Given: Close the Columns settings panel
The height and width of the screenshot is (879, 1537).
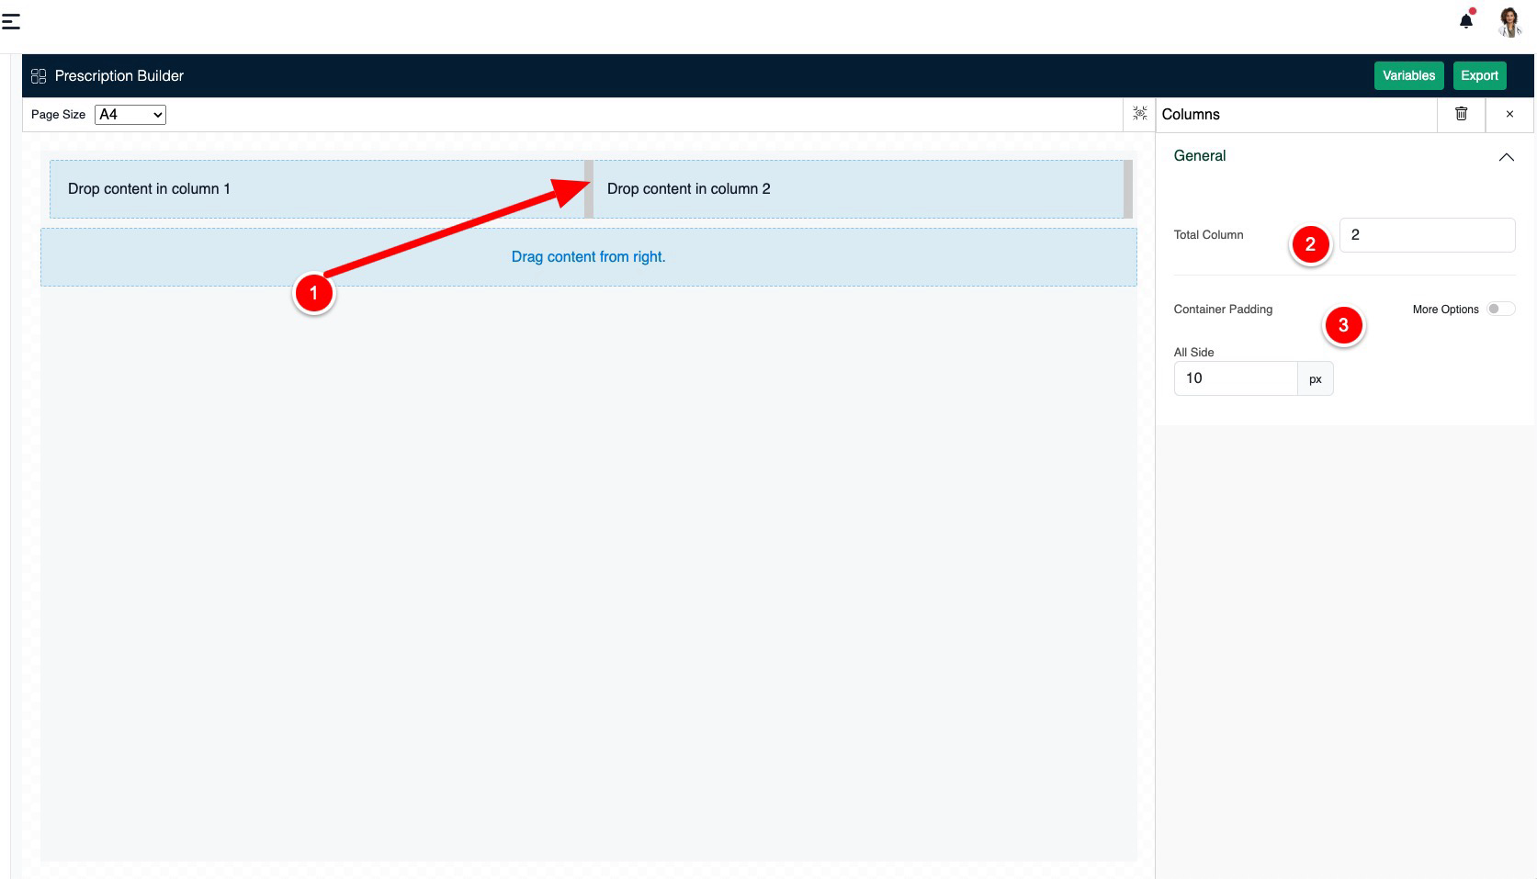Looking at the screenshot, I should [1509, 114].
